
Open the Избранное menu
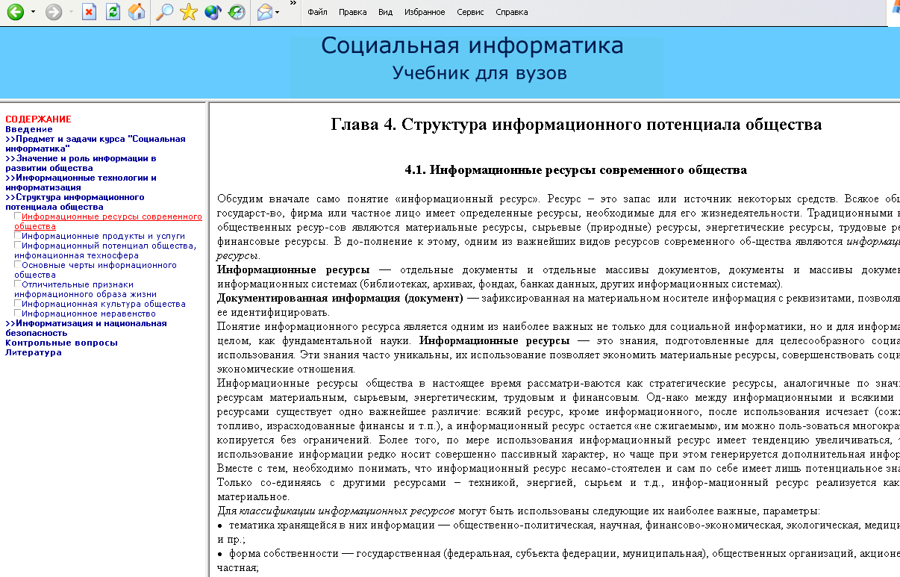(425, 13)
